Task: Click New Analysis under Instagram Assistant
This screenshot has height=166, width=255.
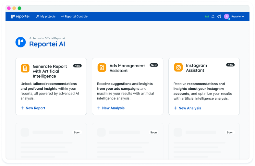Action: pos(187,108)
